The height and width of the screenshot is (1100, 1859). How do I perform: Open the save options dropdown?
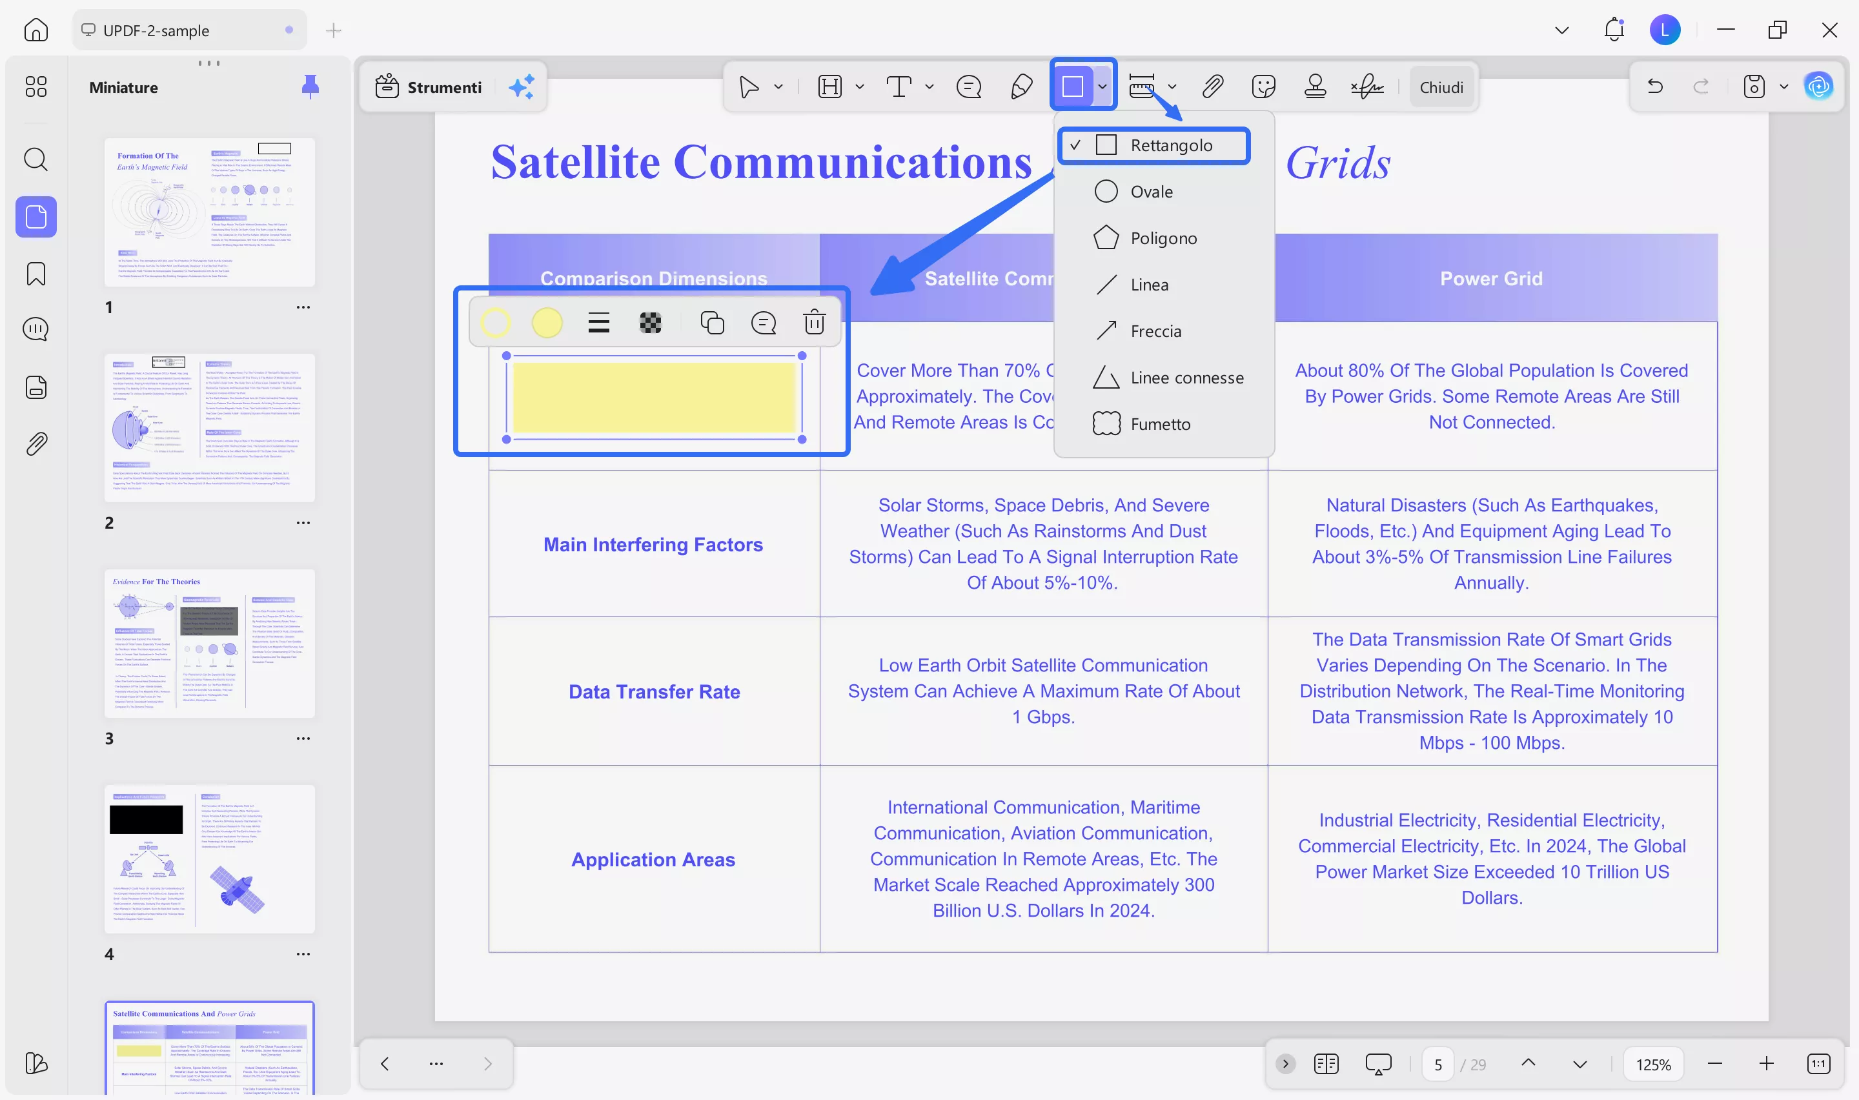point(1784,87)
